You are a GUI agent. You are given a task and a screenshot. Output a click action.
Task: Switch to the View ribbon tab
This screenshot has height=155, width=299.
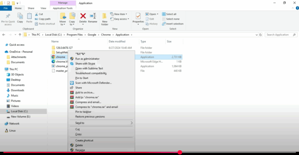(x=43, y=8)
